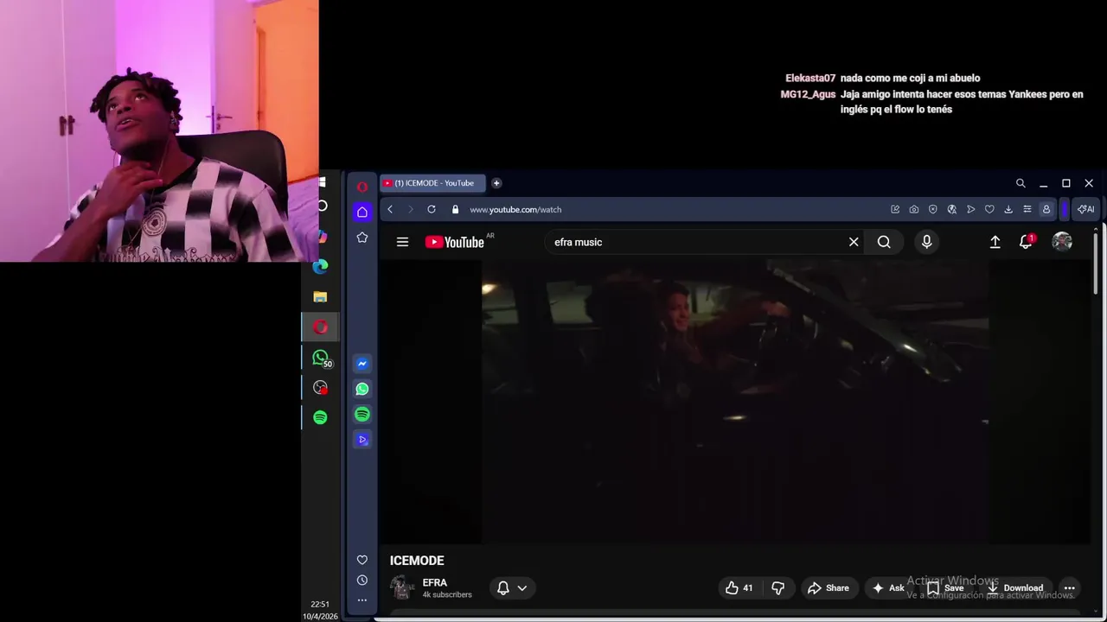This screenshot has width=1107, height=622.
Task: Like the ICEMODE video
Action: tap(739, 587)
